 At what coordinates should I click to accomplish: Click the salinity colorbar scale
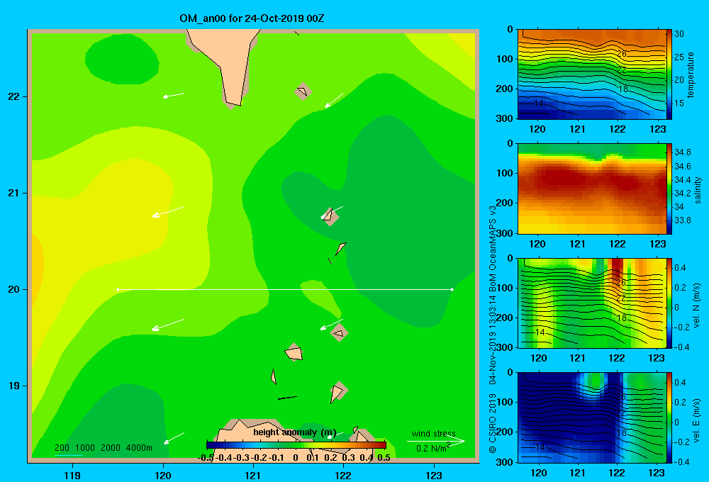click(x=669, y=189)
